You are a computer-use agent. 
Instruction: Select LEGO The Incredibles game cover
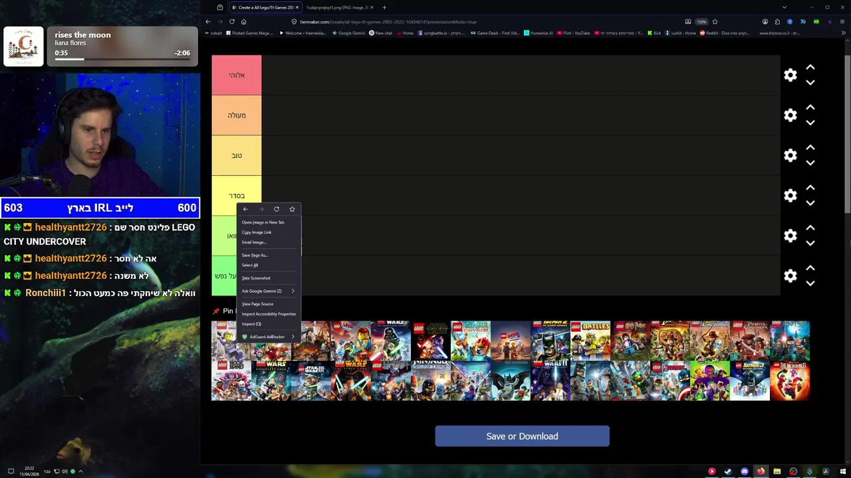click(790, 380)
